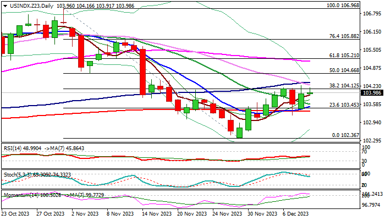Click the lowest green candle near the 102.367 level
The height and width of the screenshot is (220, 385).
[x=239, y=133]
